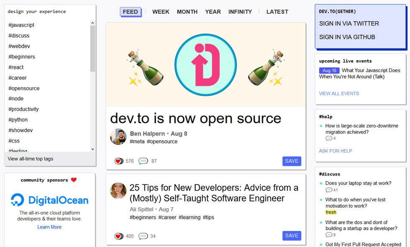
Task: Click the comment icon with 34 comments
Action: pyautogui.click(x=143, y=236)
